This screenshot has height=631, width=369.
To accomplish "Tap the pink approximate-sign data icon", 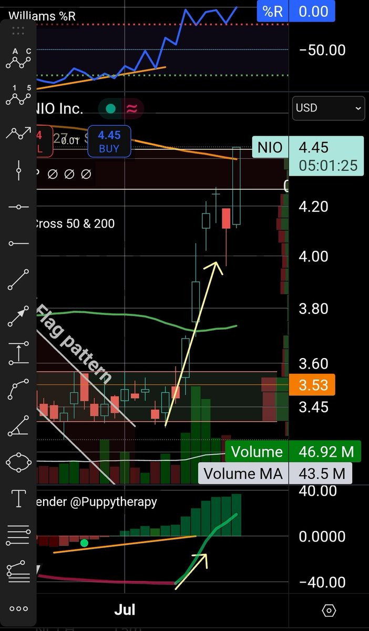I will click(131, 109).
